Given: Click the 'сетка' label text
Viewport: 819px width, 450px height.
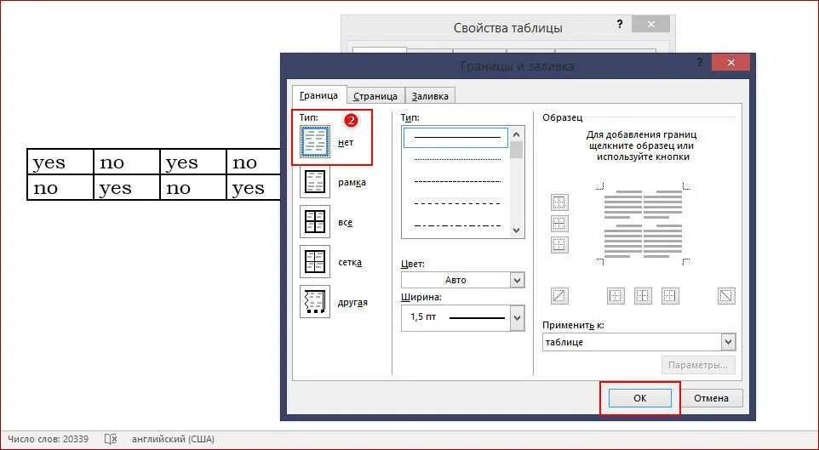Looking at the screenshot, I should coord(350,263).
